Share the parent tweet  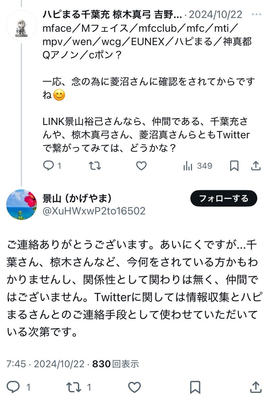coord(256,166)
